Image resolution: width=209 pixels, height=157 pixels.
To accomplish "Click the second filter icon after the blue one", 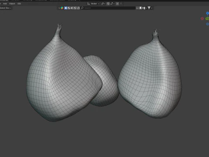I will (x=69, y=8).
